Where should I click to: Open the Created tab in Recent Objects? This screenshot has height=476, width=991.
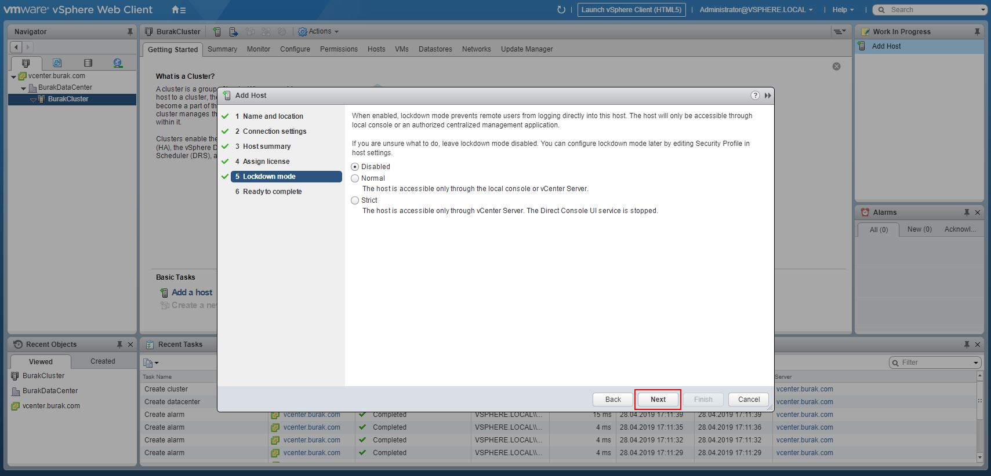[x=103, y=361]
